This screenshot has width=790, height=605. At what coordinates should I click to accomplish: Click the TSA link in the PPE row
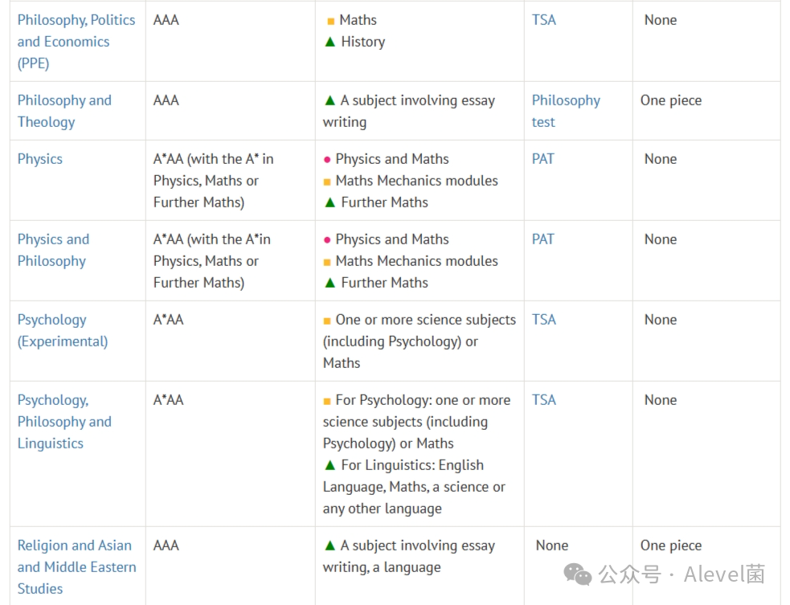[543, 19]
